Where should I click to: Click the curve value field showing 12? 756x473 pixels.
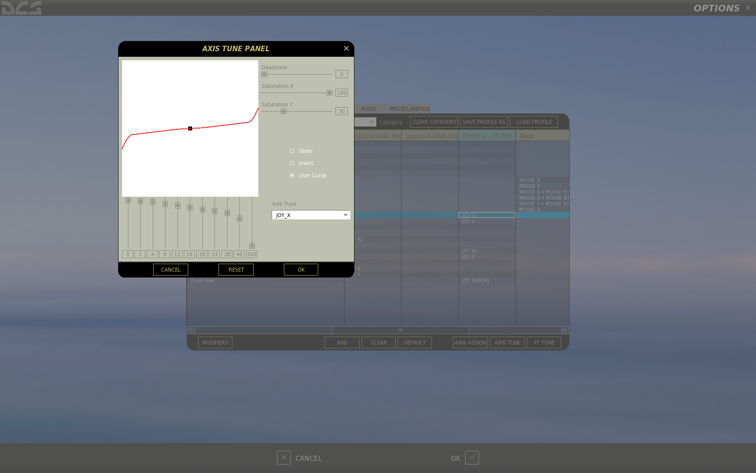177,254
